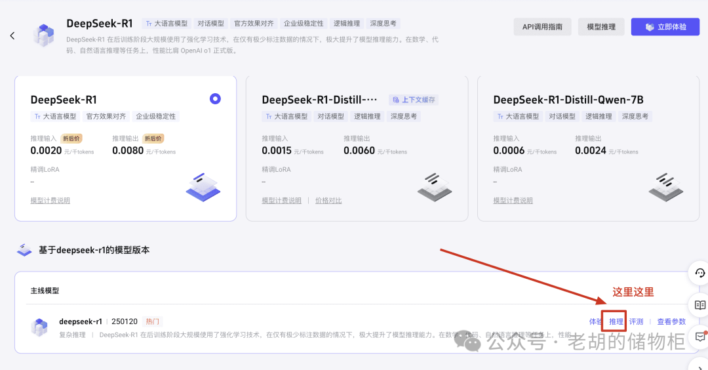Click the stack icon beside 基于deepseek-r1的模型版本
Screen dimensions: 708x370
point(24,250)
